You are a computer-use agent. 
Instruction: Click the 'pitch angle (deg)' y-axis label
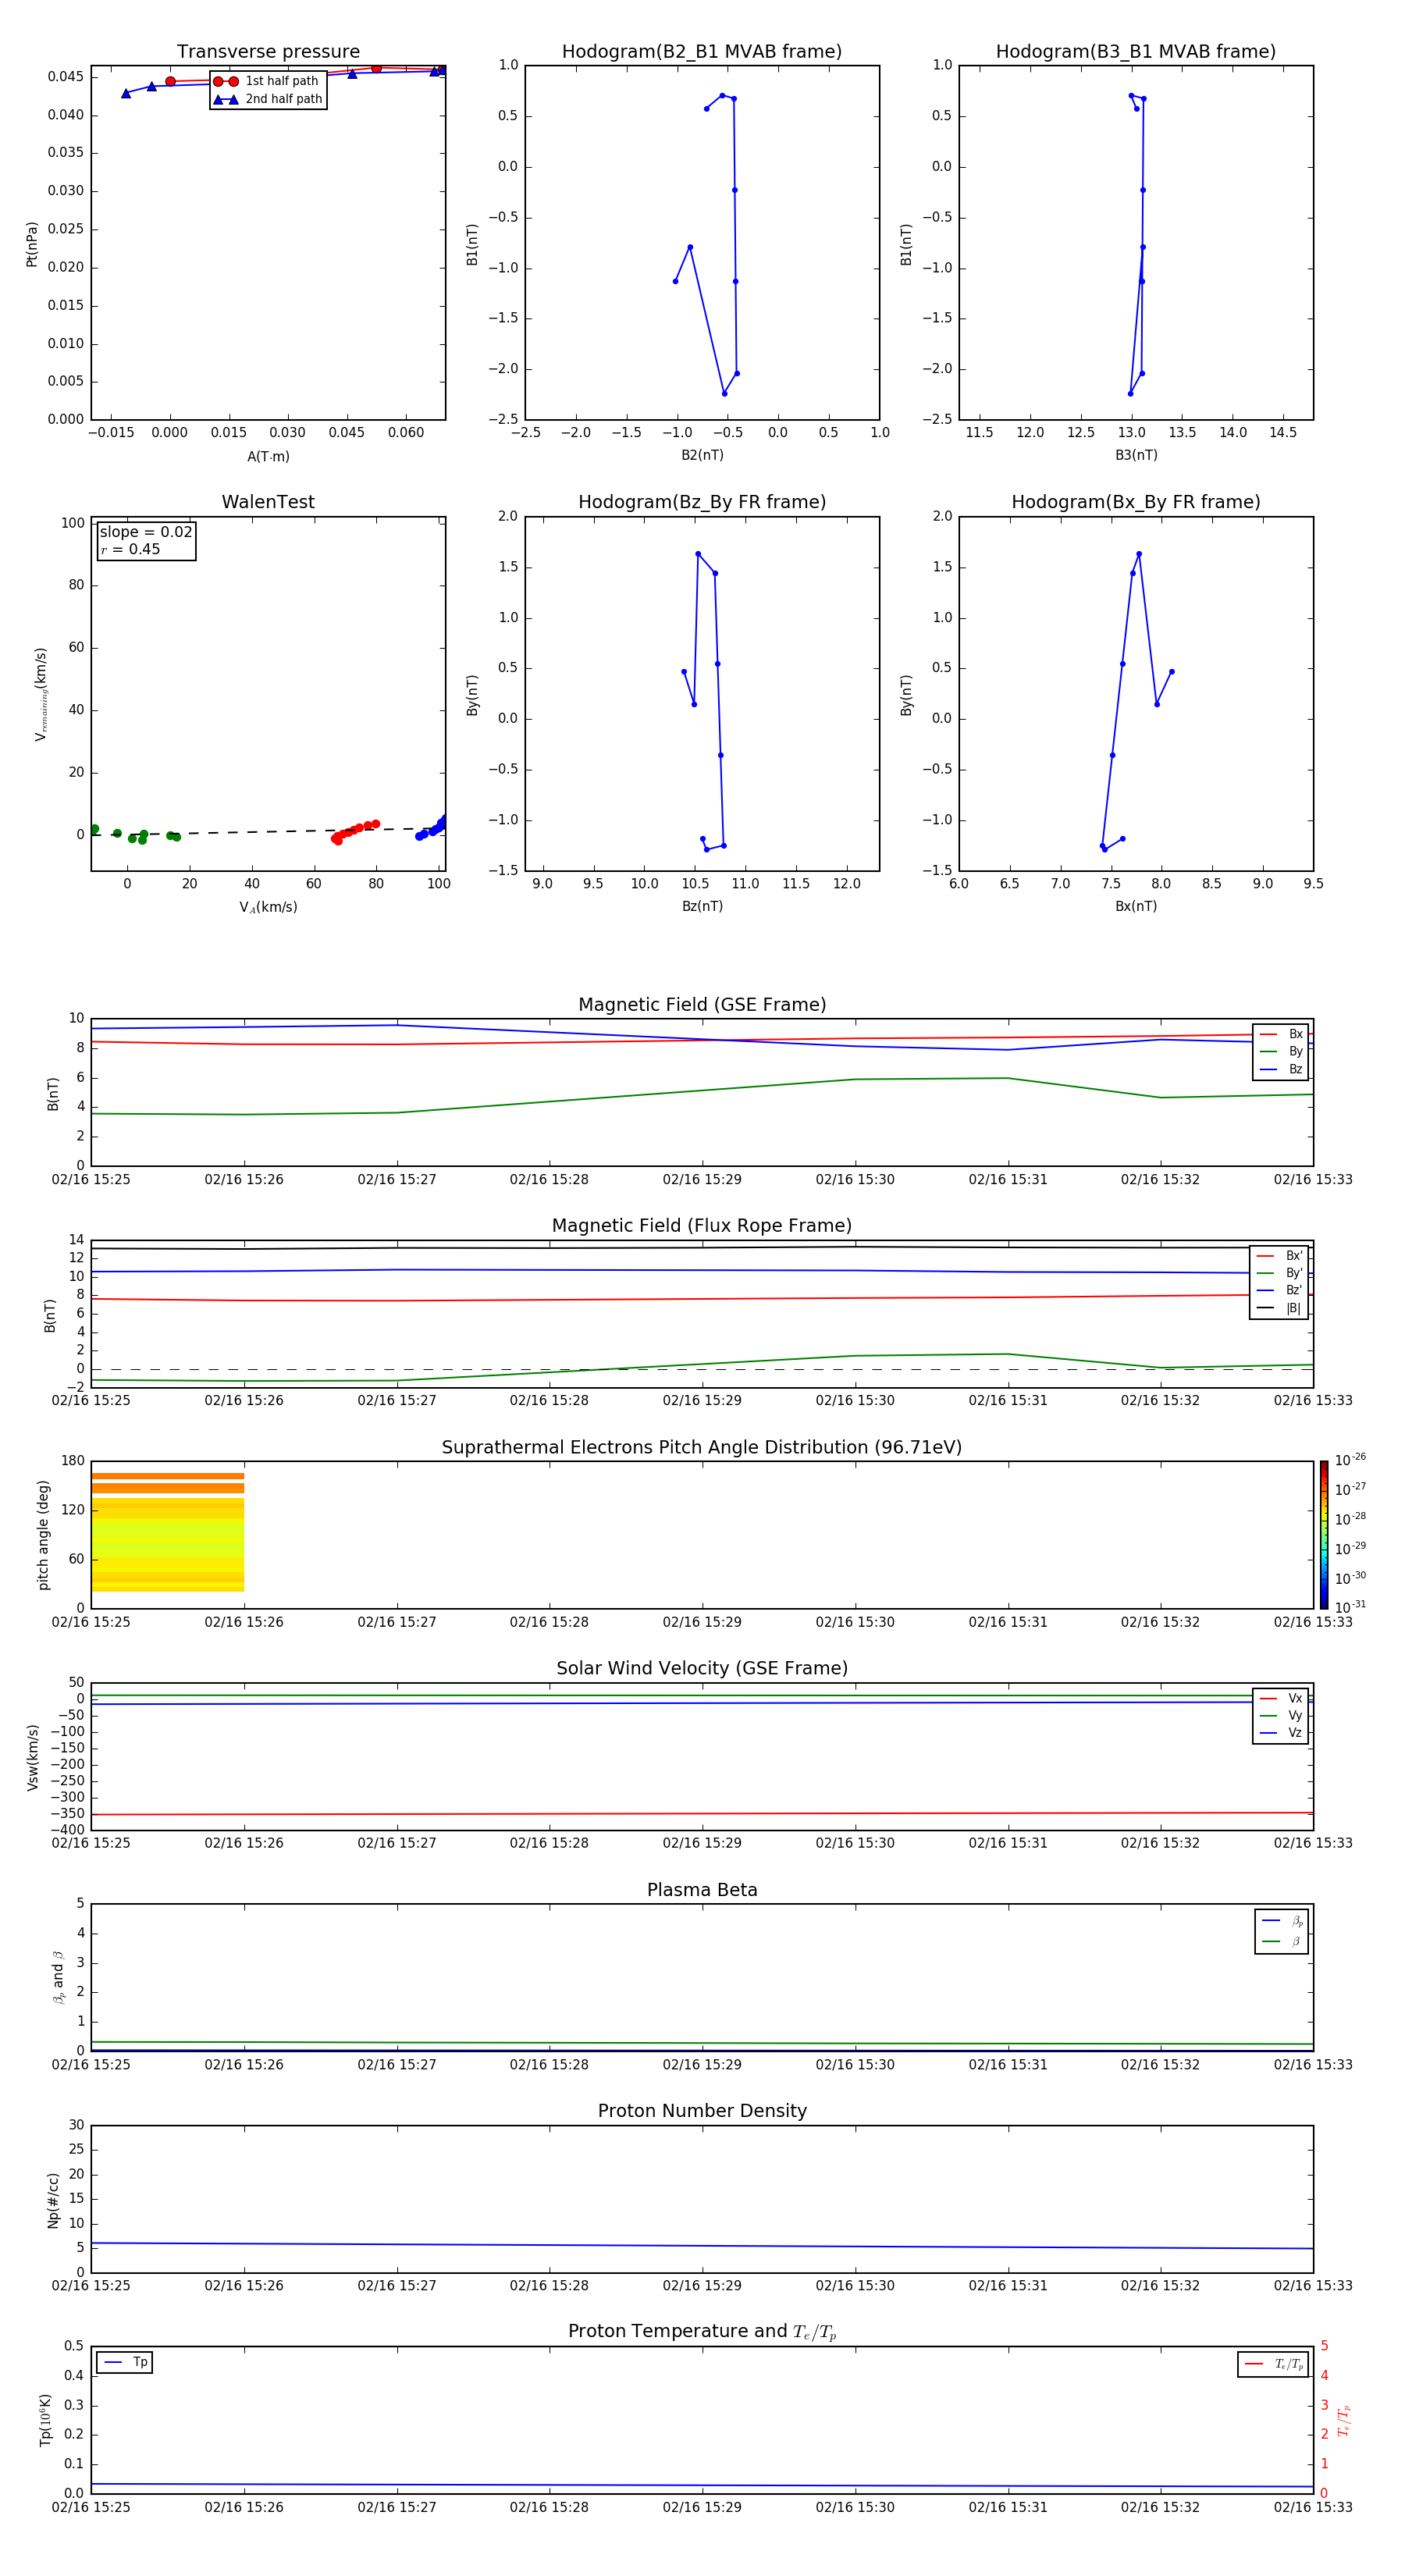point(43,1535)
